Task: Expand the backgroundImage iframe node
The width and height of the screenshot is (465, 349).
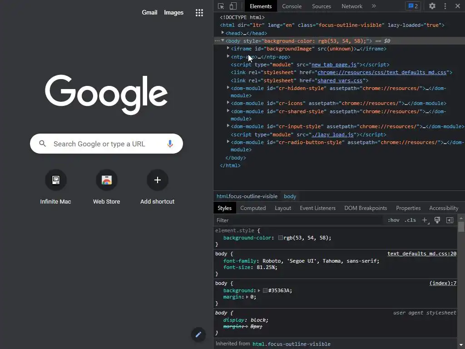Action: (228, 48)
